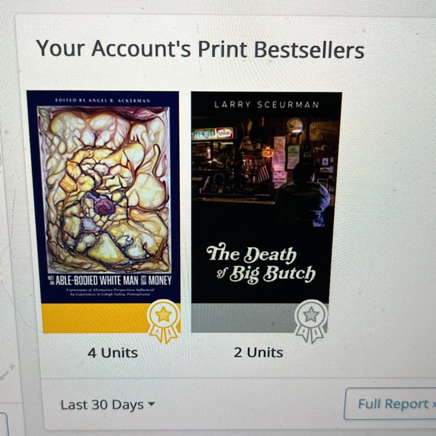Click the gold first-place bar
The image size is (436, 436).
pos(95,318)
